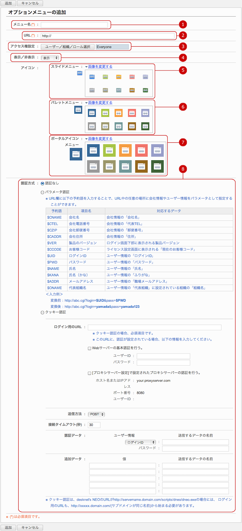242x531 pixels.
Task: Focus the 接続タイムアウト field showing 30
Action: pos(94,425)
